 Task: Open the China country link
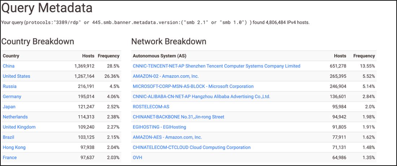(x=9, y=66)
